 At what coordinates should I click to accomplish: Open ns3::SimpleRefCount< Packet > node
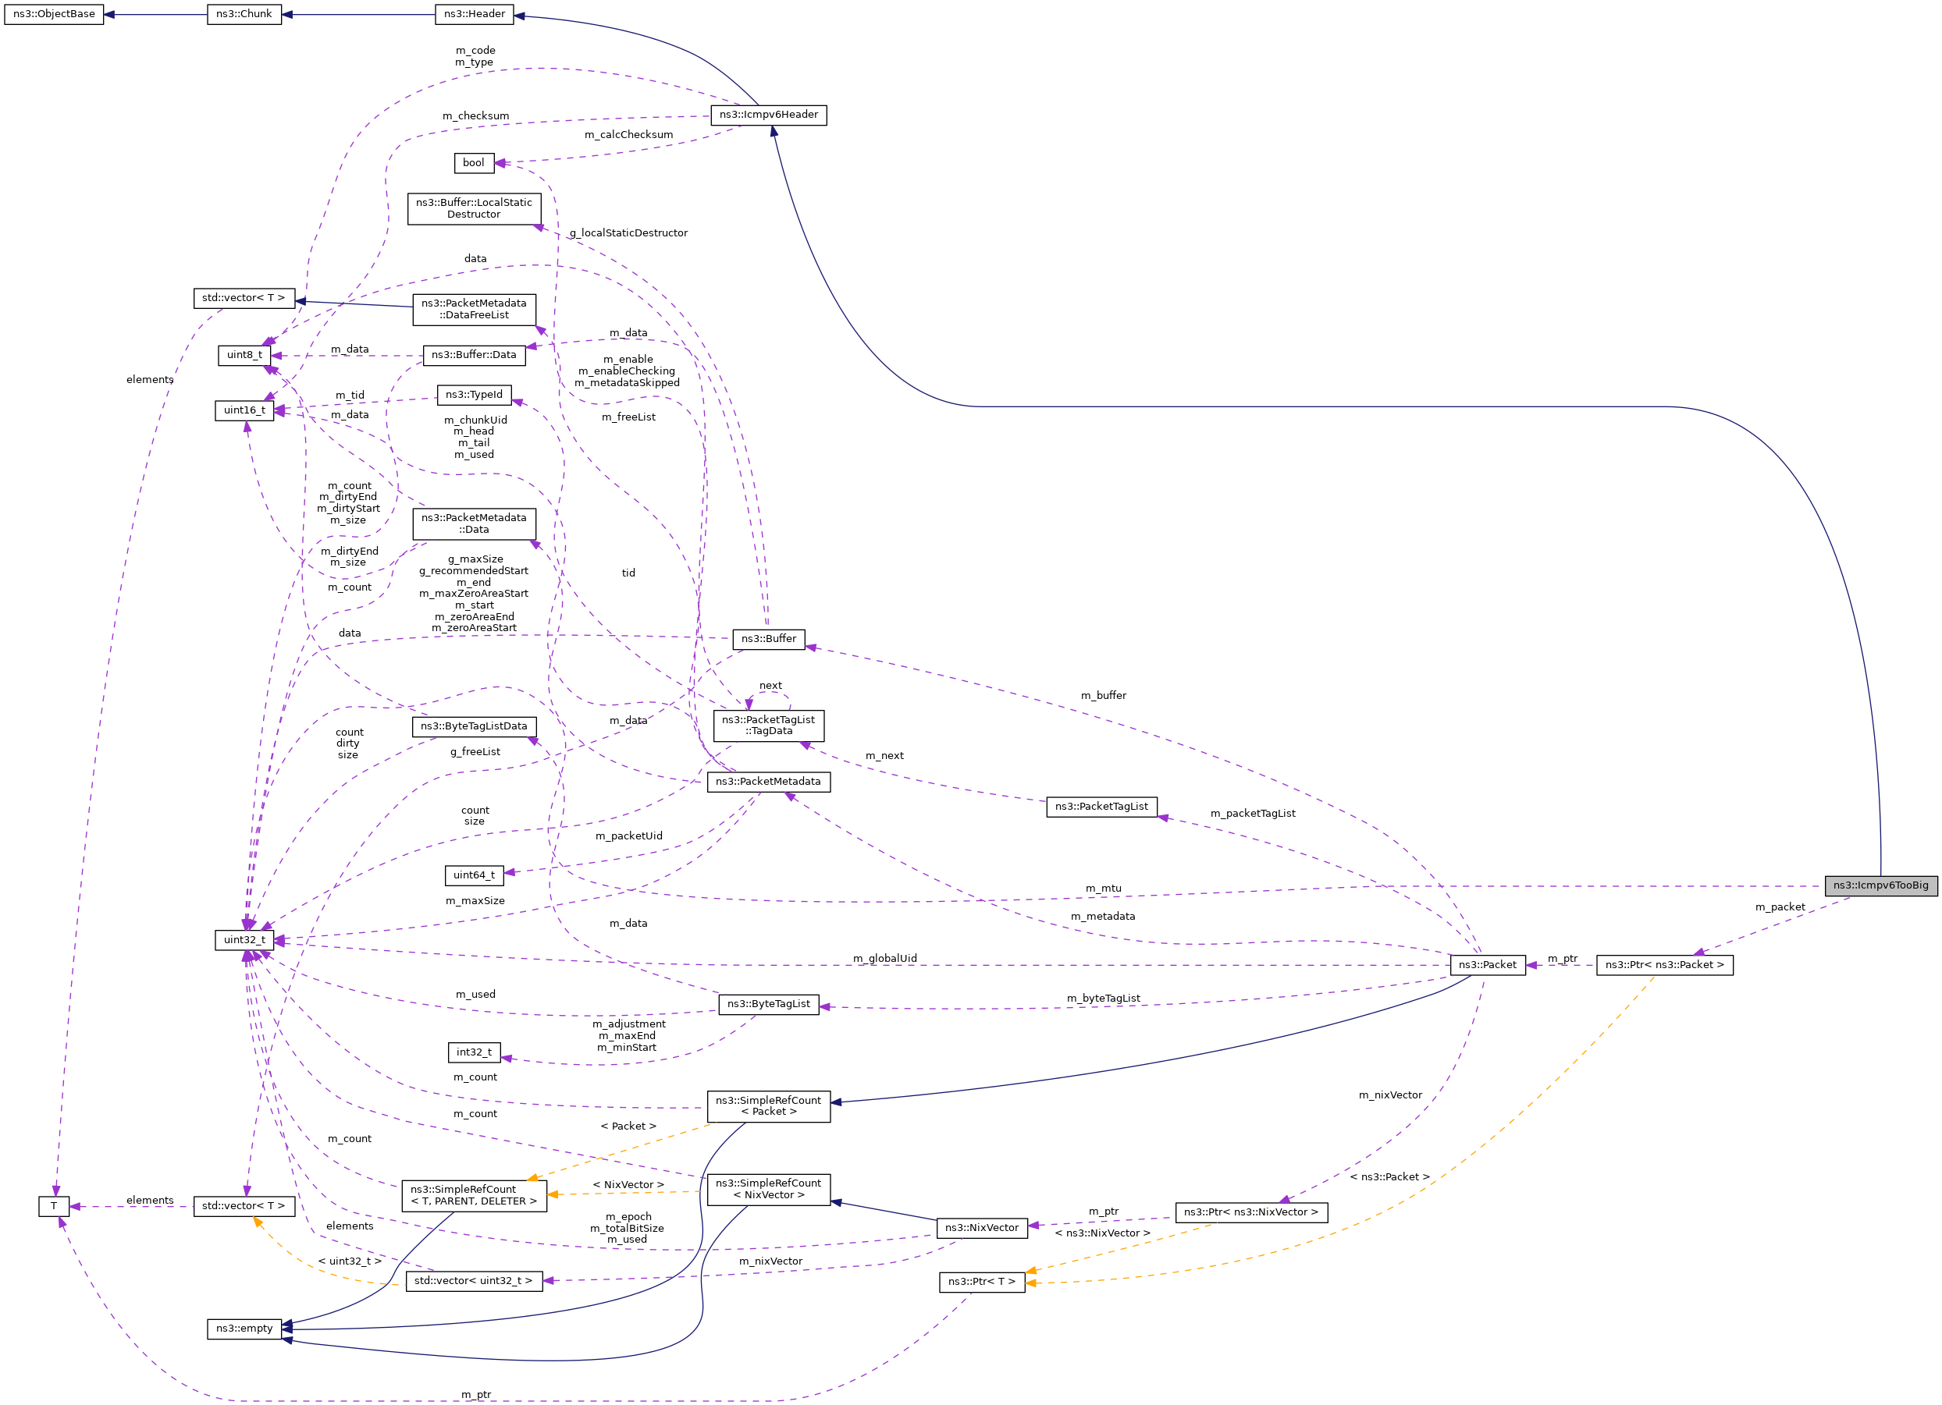click(769, 1106)
